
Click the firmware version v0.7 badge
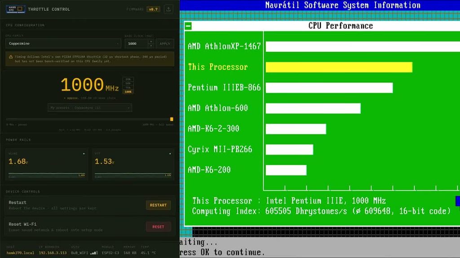pyautogui.click(x=153, y=9)
